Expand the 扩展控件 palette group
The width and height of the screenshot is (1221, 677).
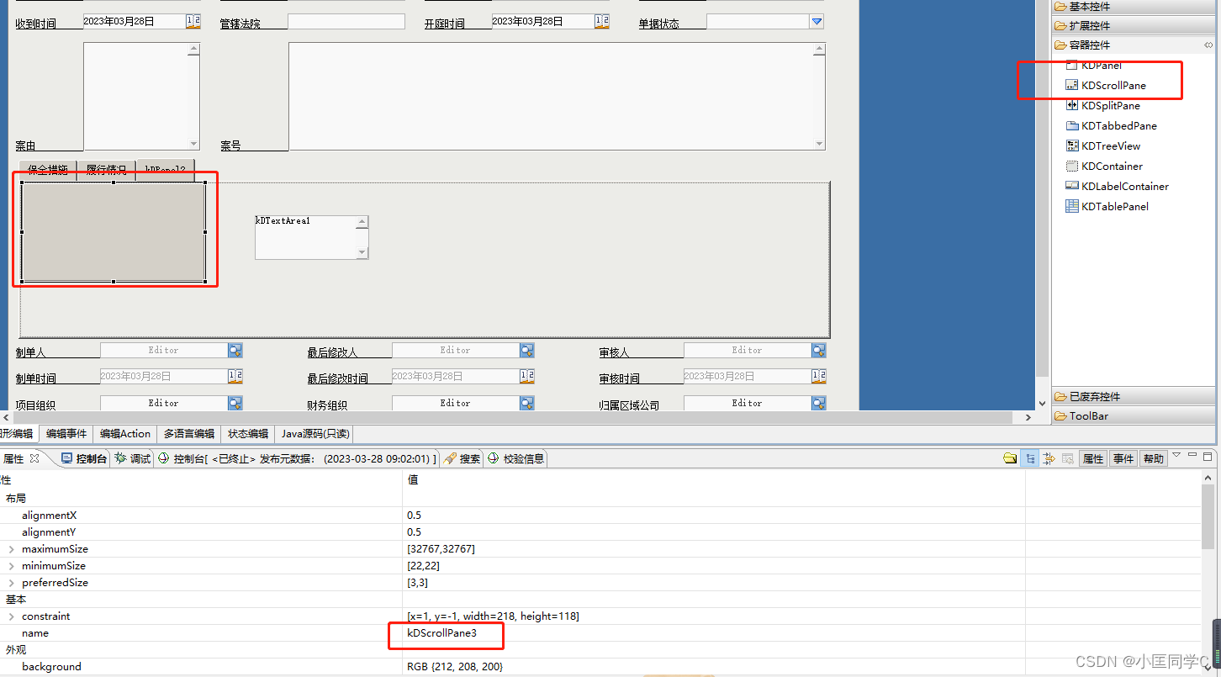[1134, 25]
